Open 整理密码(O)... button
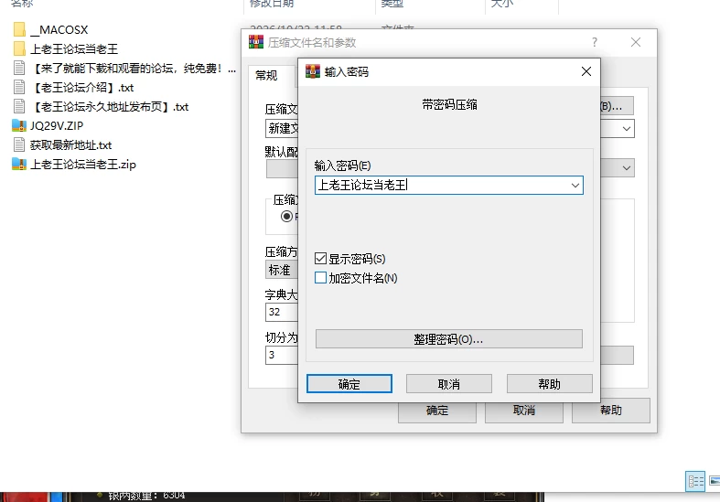 [449, 338]
